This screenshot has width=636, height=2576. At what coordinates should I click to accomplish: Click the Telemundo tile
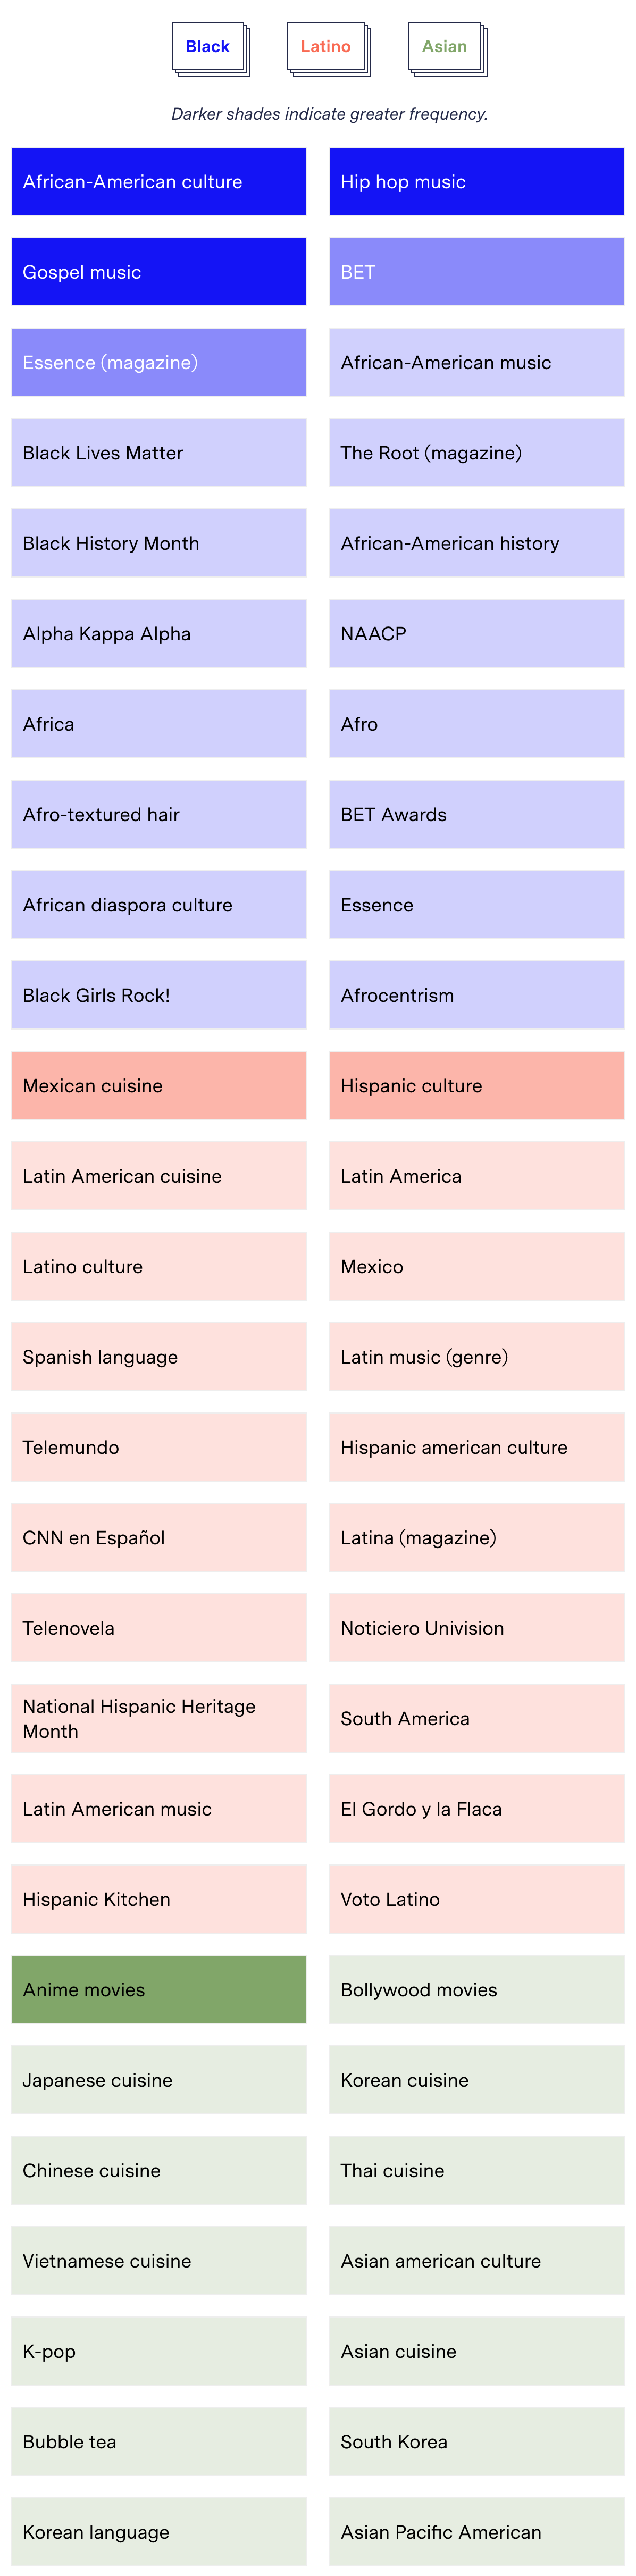(159, 1447)
